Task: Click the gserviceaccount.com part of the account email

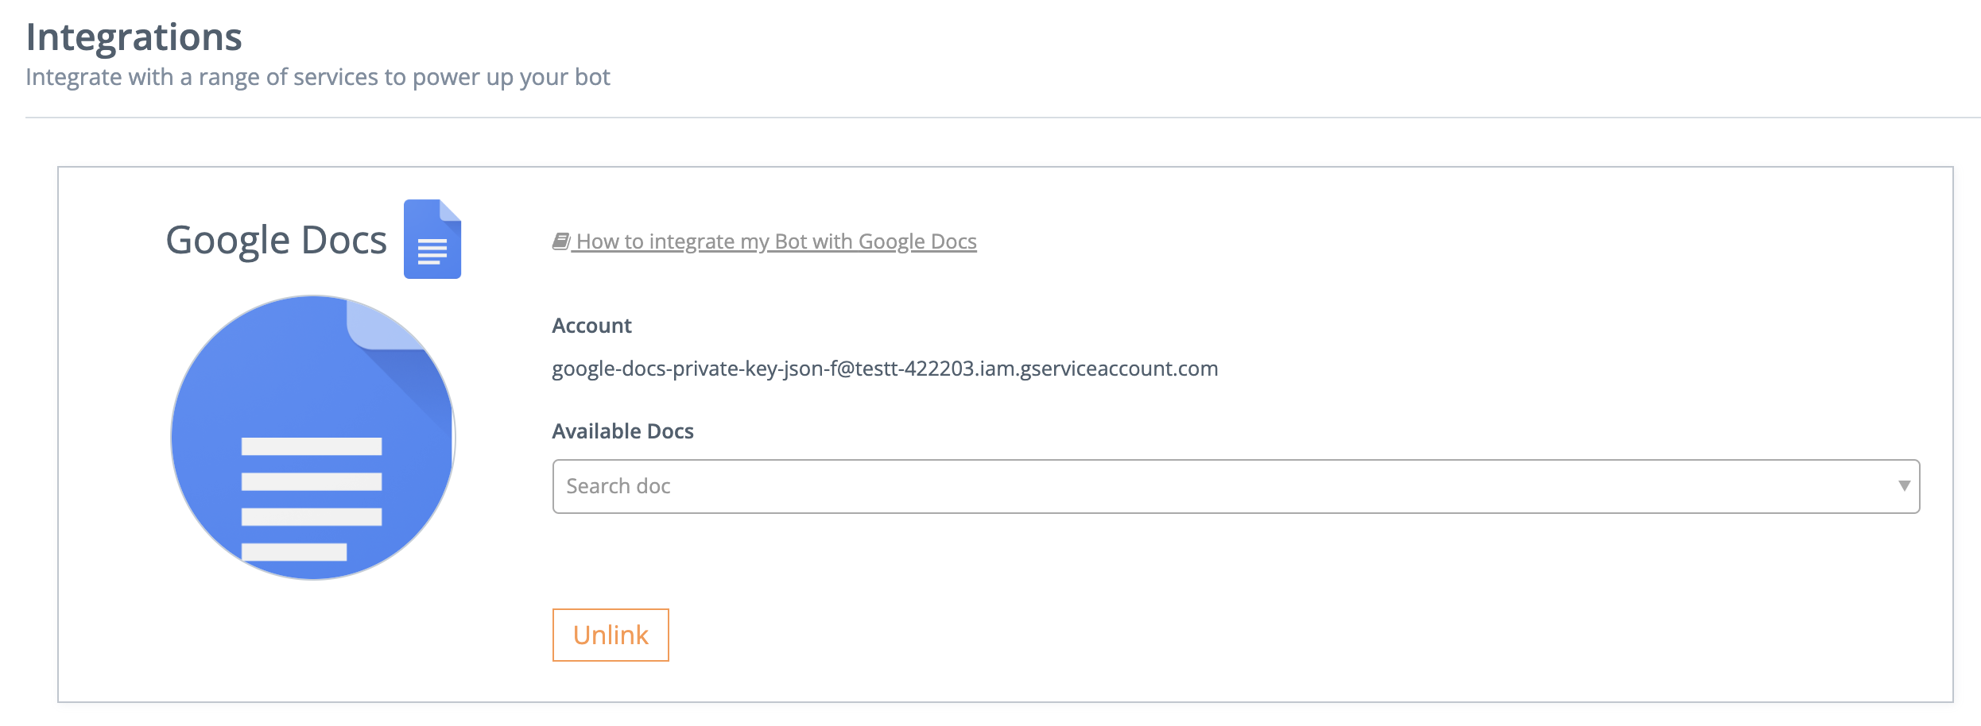Action: [1118, 369]
